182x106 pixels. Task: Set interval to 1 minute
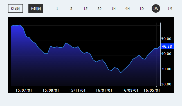click(57, 9)
